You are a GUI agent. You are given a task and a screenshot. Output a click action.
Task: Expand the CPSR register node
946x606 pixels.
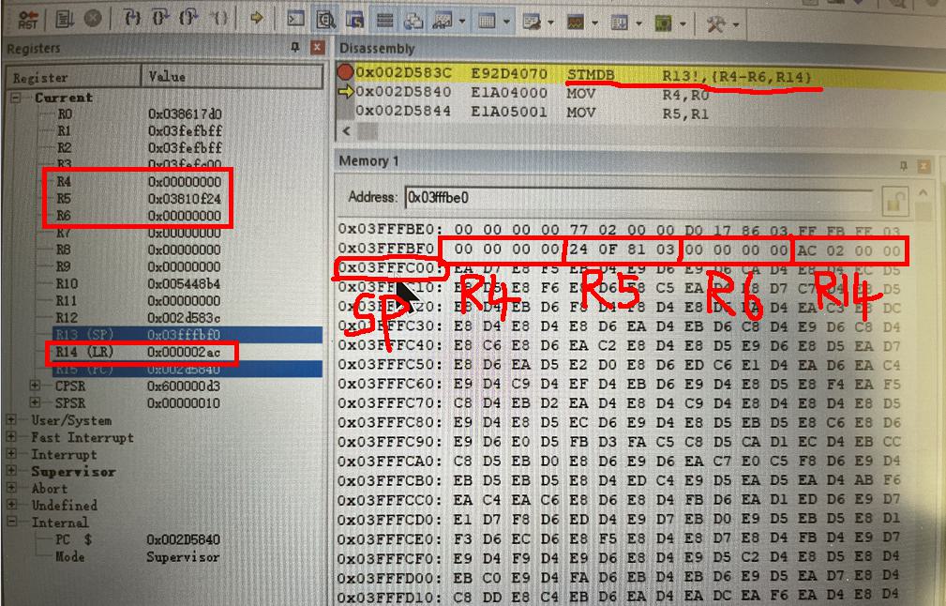click(x=35, y=386)
